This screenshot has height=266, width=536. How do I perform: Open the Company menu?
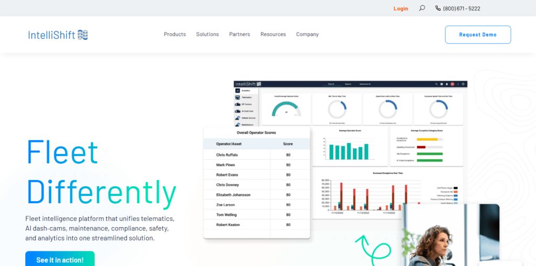tap(307, 34)
